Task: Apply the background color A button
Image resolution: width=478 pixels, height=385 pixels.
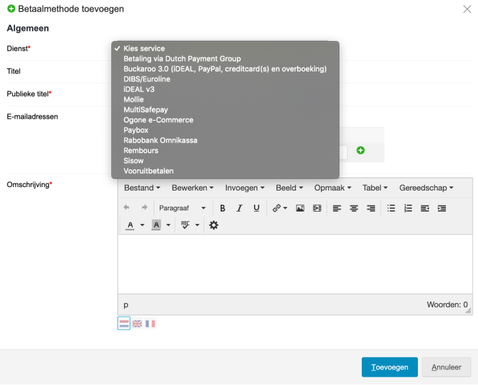Action: (156, 225)
